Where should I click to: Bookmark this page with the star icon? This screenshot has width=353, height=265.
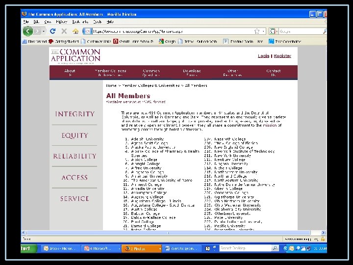coord(256,31)
